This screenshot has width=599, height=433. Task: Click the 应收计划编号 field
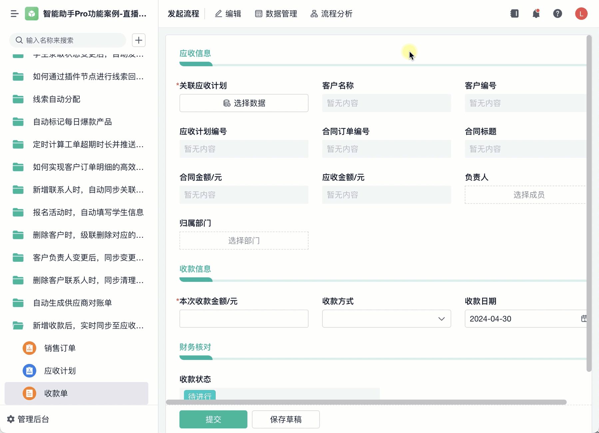[244, 149]
